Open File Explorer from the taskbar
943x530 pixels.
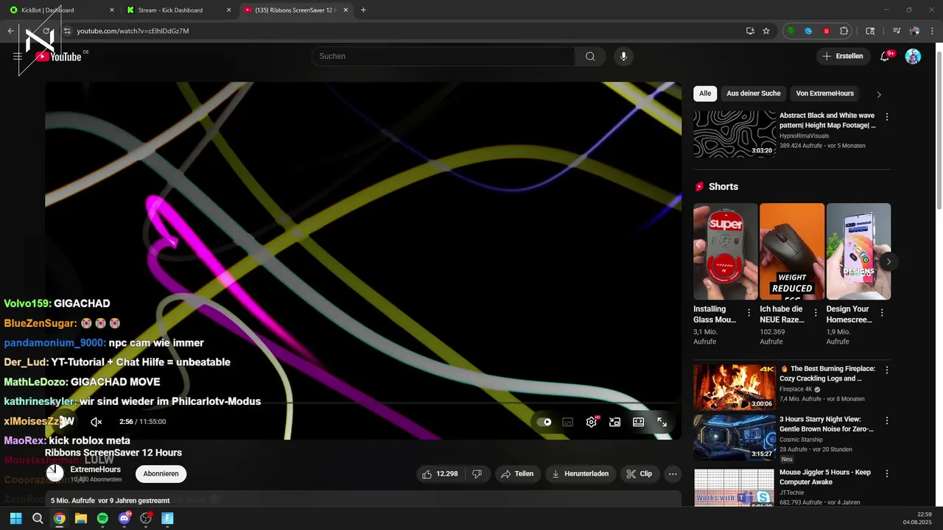[x=81, y=518]
